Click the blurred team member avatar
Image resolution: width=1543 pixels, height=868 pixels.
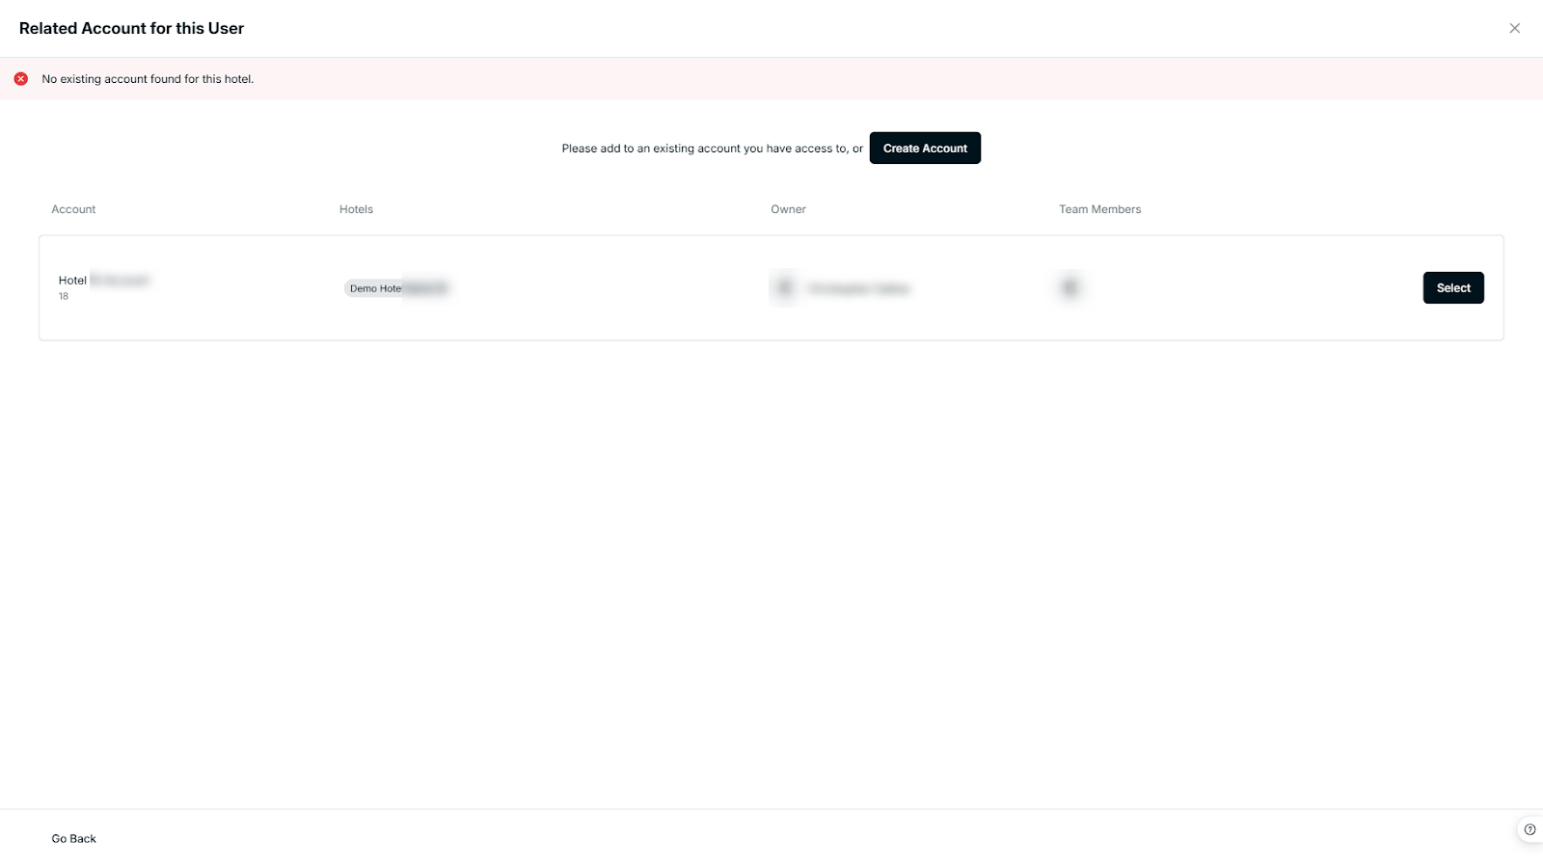1069,287
